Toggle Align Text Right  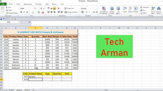54,12
